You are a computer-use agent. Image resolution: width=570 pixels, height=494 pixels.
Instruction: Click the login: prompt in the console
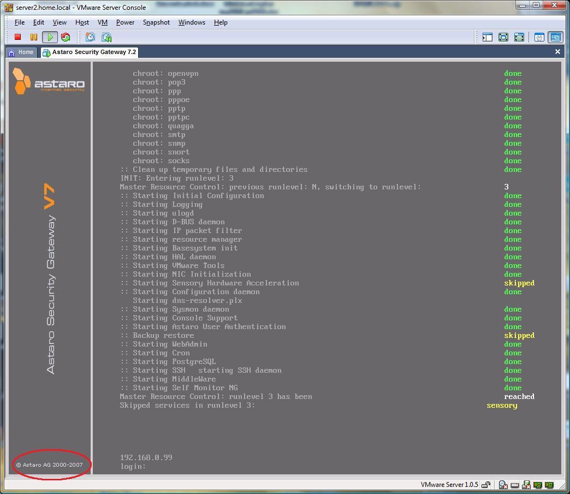pos(133,466)
